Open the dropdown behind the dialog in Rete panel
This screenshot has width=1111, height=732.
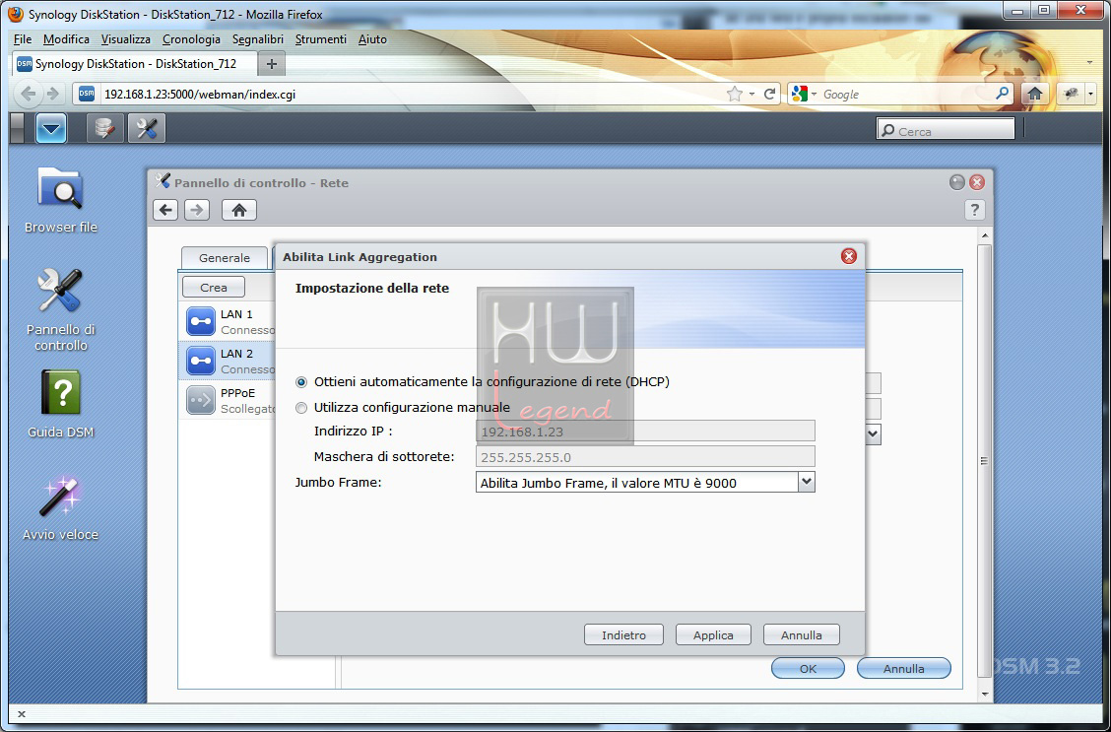[x=873, y=433]
